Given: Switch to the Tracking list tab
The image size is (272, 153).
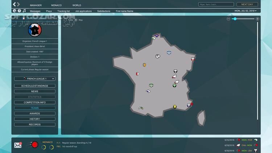Looking at the screenshot, I should pyautogui.click(x=63, y=11).
